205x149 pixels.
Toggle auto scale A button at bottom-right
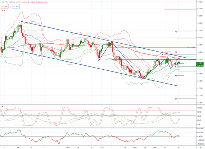pyautogui.click(x=201, y=148)
